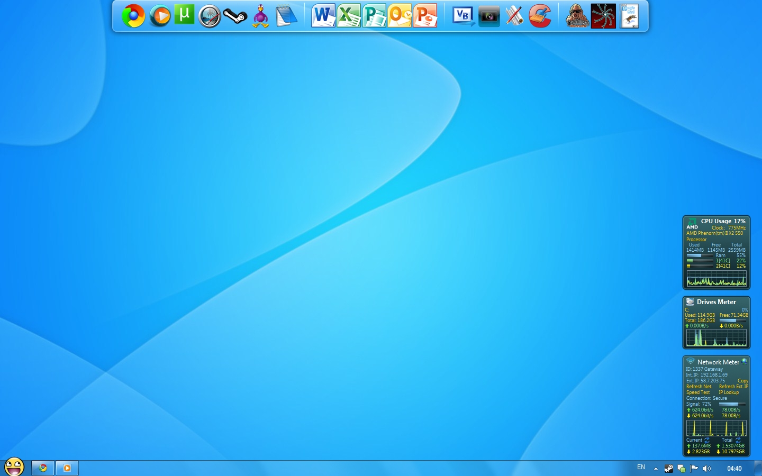Click the CPU usage history graph

[x=716, y=279]
